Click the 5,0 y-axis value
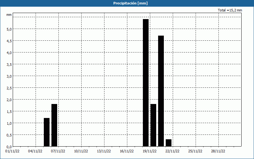254x159 pixels. coord(9,29)
